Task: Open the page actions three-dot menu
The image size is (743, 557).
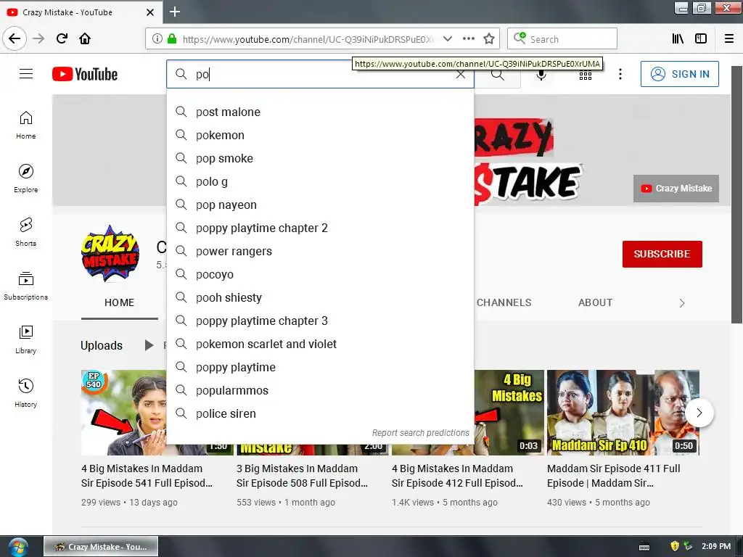Action: (x=469, y=39)
